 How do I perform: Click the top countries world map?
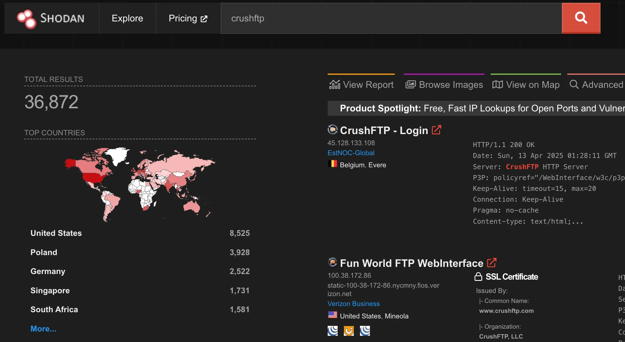(x=140, y=184)
